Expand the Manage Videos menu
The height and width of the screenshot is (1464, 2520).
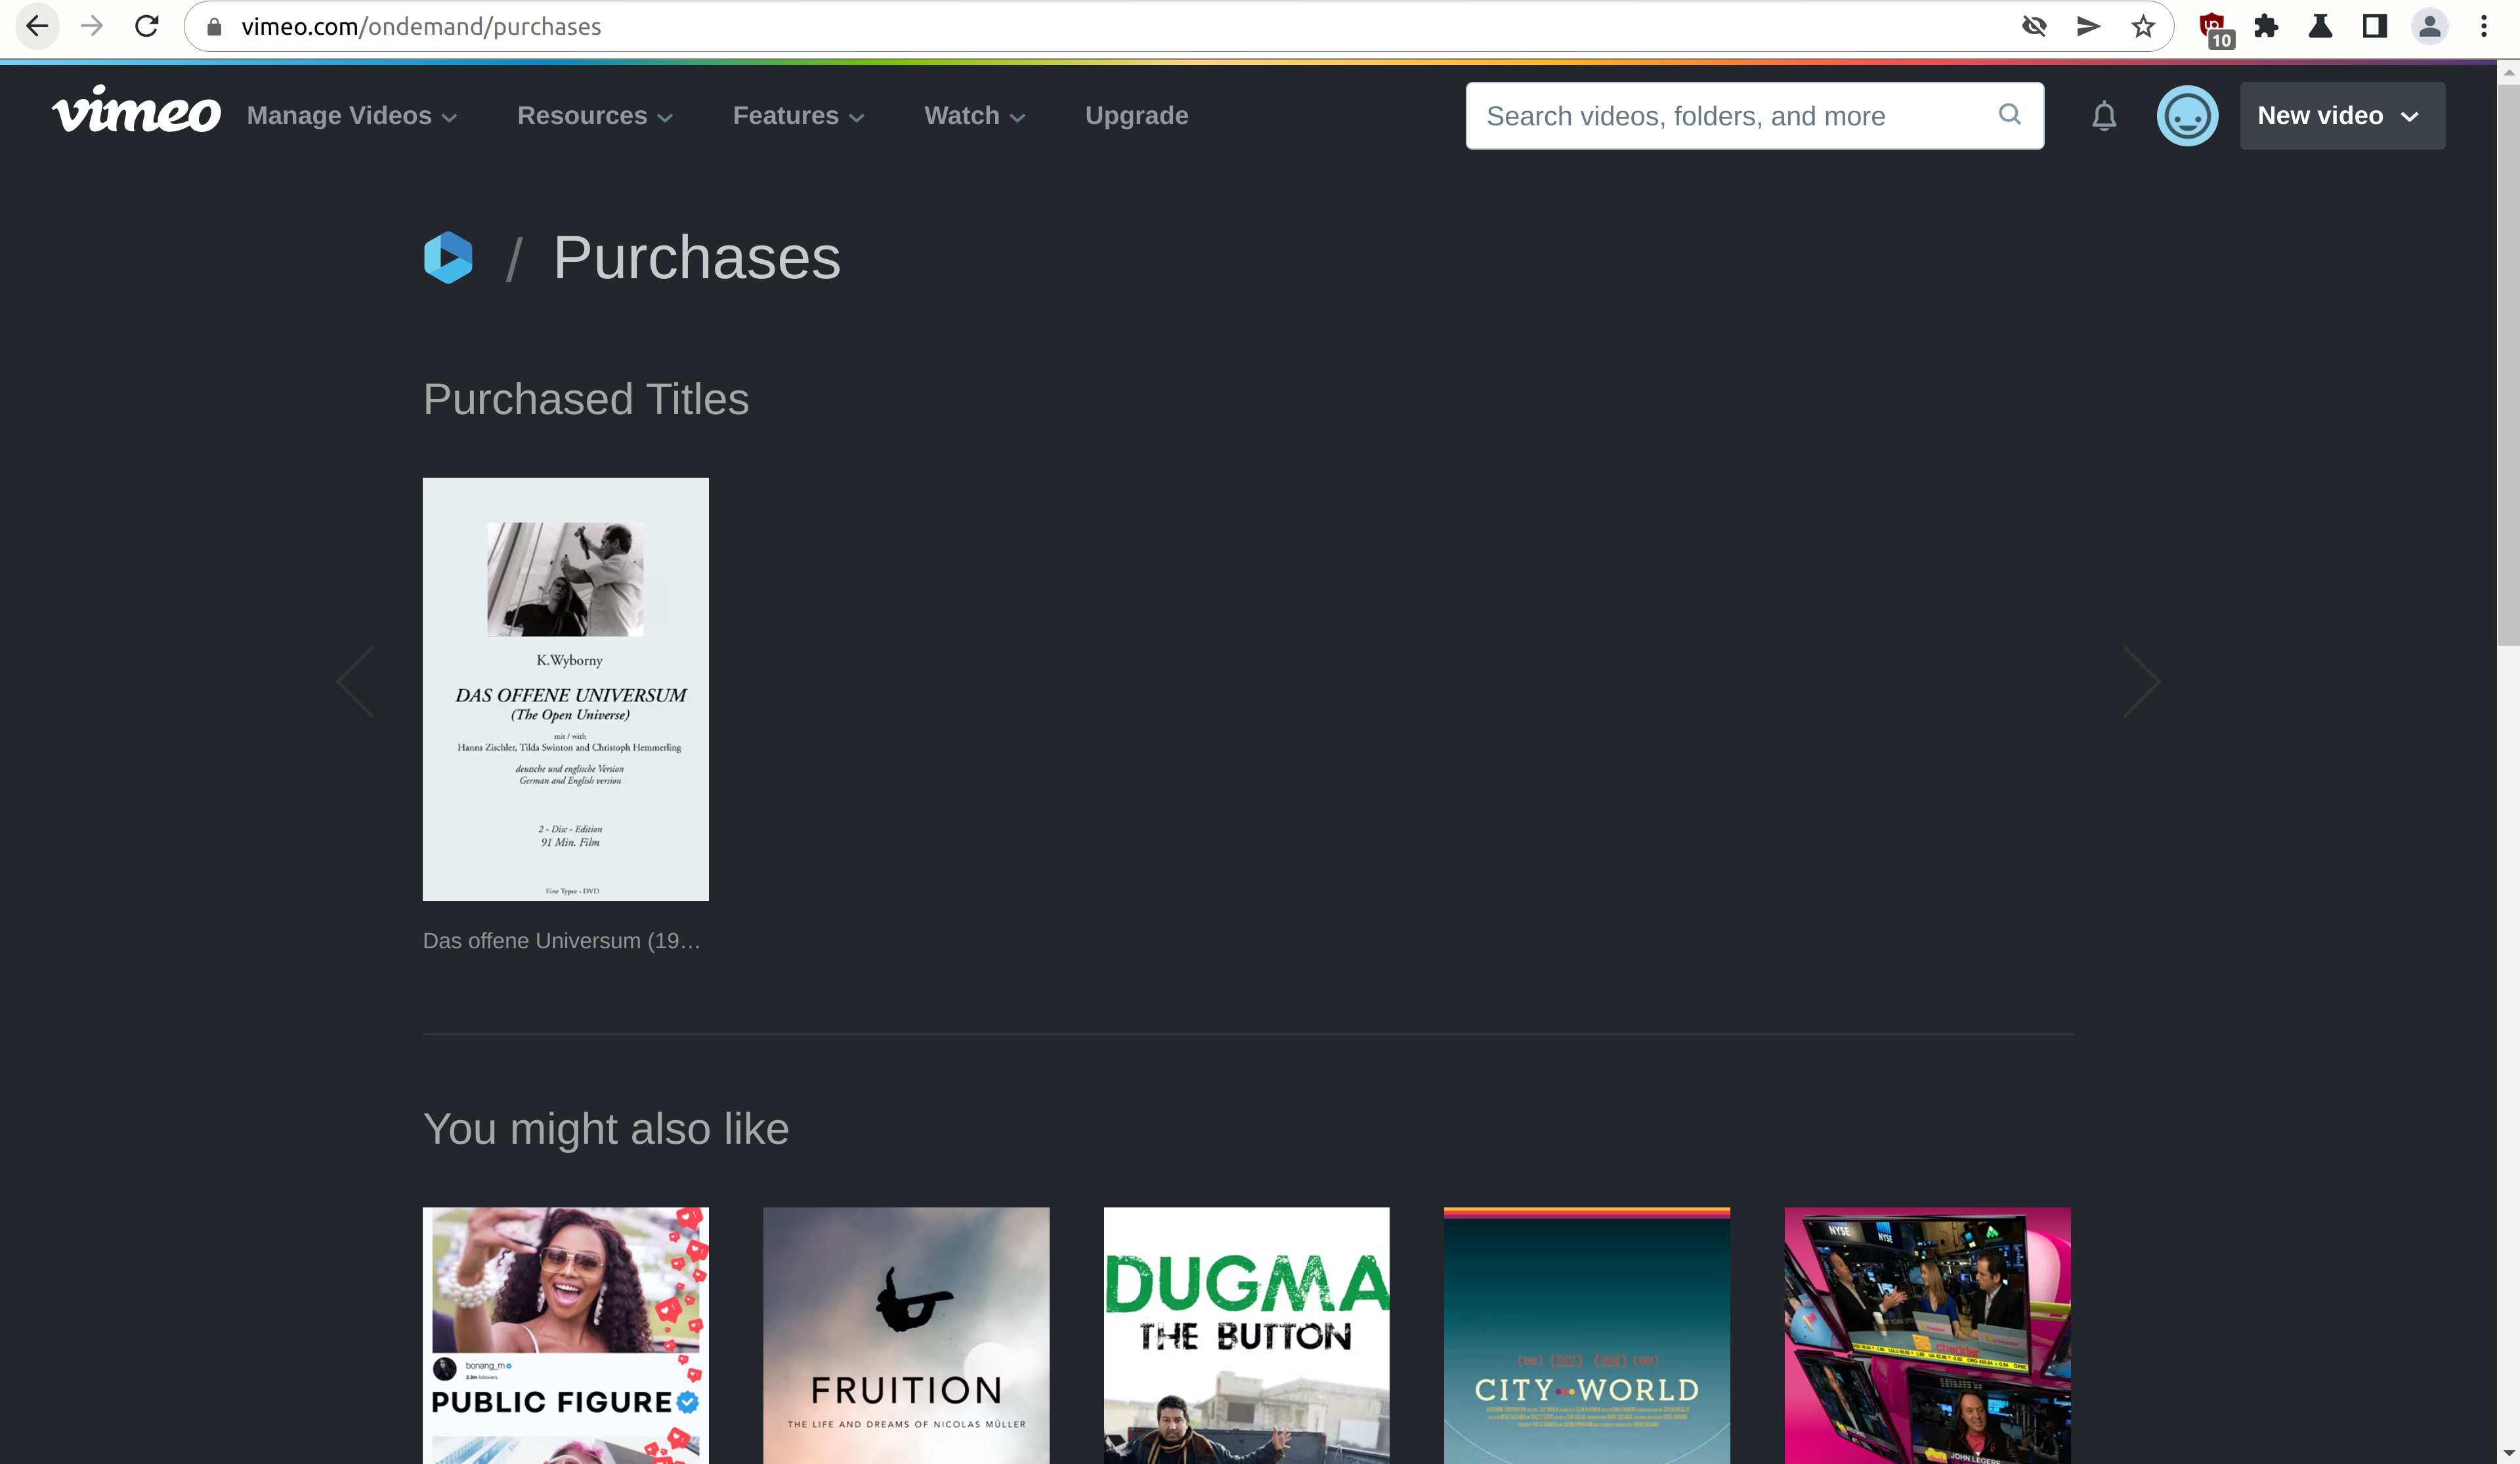point(352,116)
